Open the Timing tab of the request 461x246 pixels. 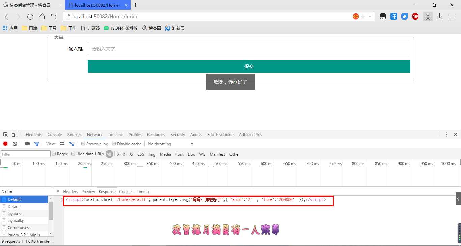pyautogui.click(x=143, y=192)
